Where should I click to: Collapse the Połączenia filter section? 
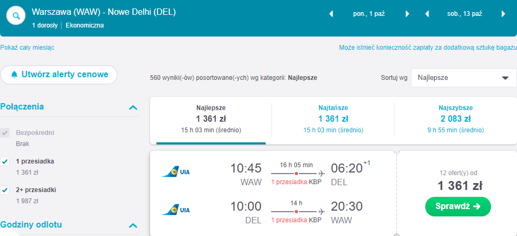133,107
